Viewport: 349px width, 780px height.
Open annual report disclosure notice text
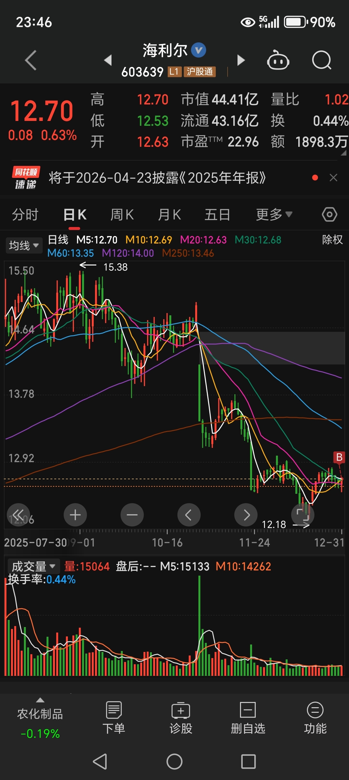(x=157, y=178)
